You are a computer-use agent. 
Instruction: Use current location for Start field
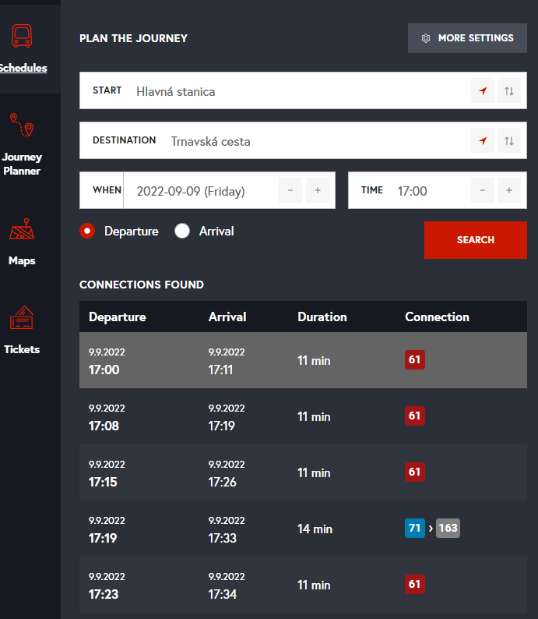[x=483, y=91]
